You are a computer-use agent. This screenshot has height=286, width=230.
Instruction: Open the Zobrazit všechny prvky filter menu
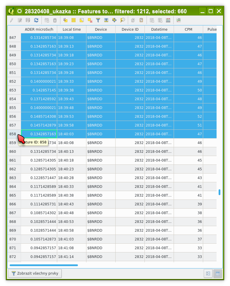click(x=35, y=274)
